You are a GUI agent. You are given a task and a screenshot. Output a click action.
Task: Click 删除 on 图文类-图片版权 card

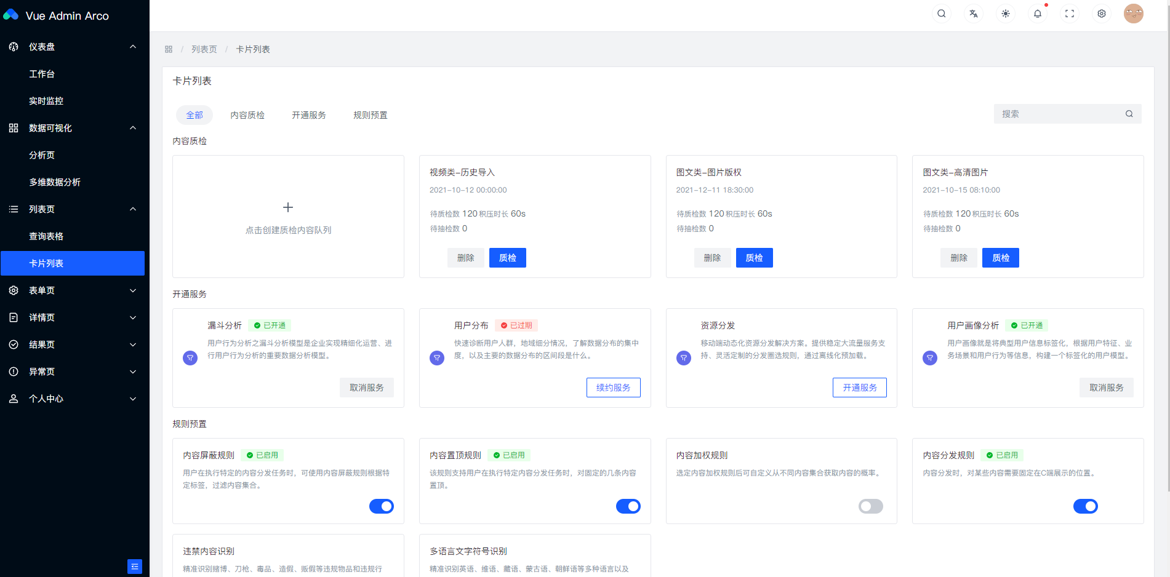click(x=713, y=258)
